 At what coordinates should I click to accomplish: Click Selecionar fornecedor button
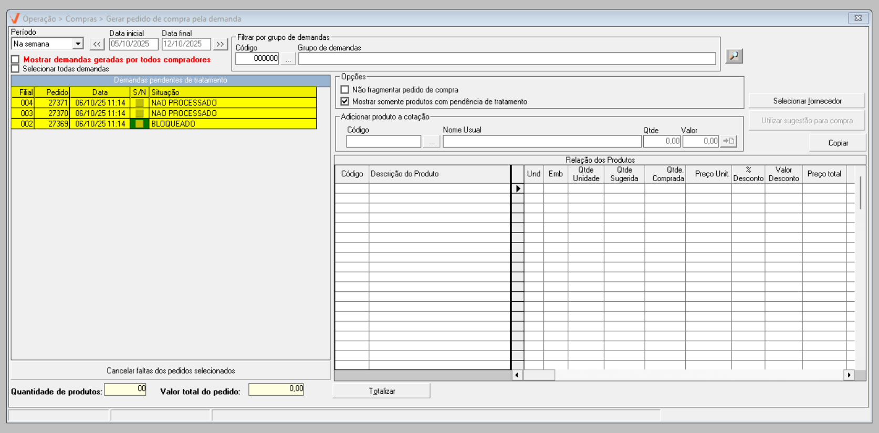[x=807, y=101]
